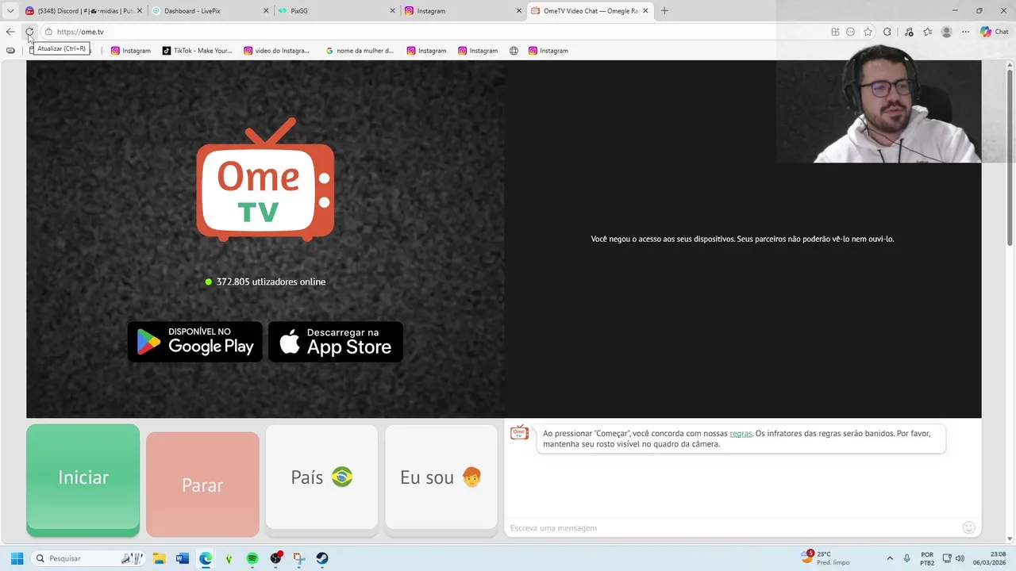Open the Eu sou gender selector
The height and width of the screenshot is (571, 1016).
pyautogui.click(x=441, y=477)
